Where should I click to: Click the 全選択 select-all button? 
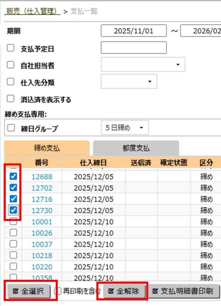(x=29, y=291)
